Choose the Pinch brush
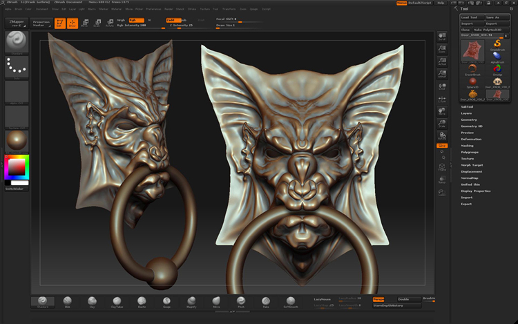 point(241,302)
